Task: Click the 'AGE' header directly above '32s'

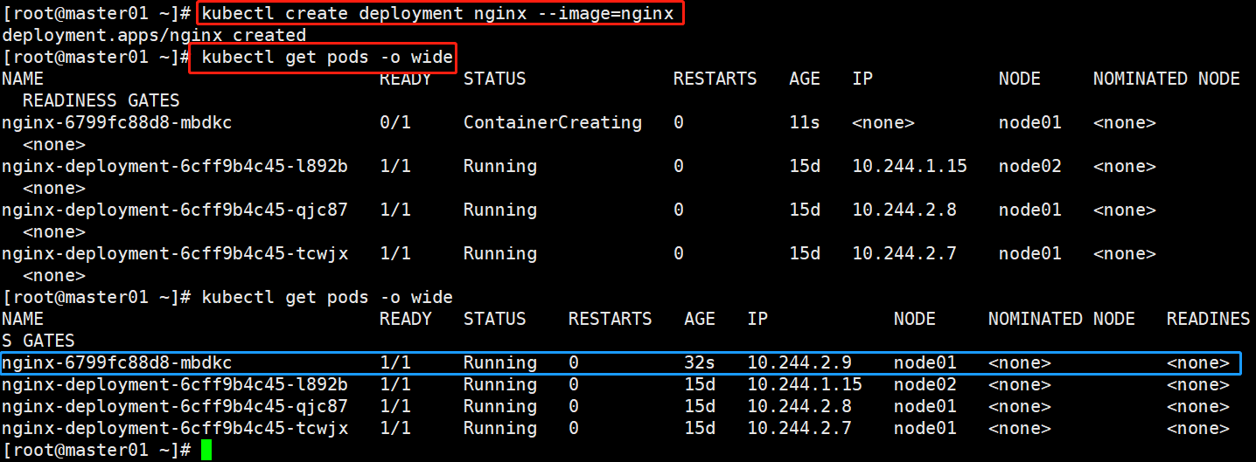Action: tap(699, 319)
